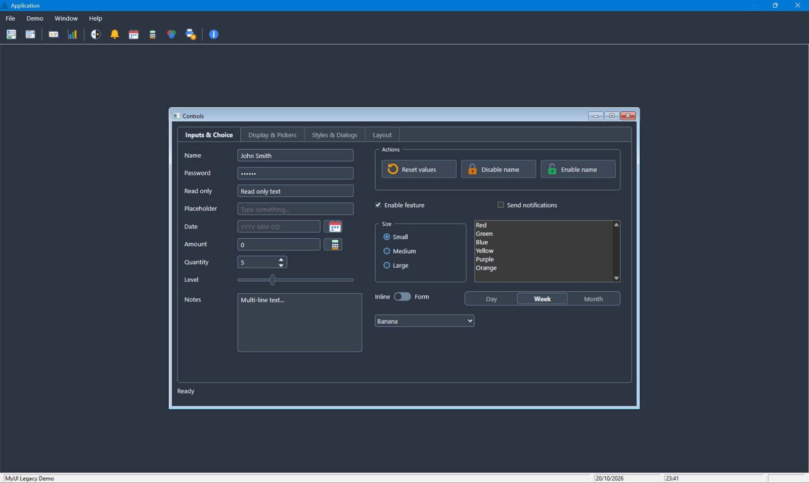Click Enable name button

click(578, 169)
